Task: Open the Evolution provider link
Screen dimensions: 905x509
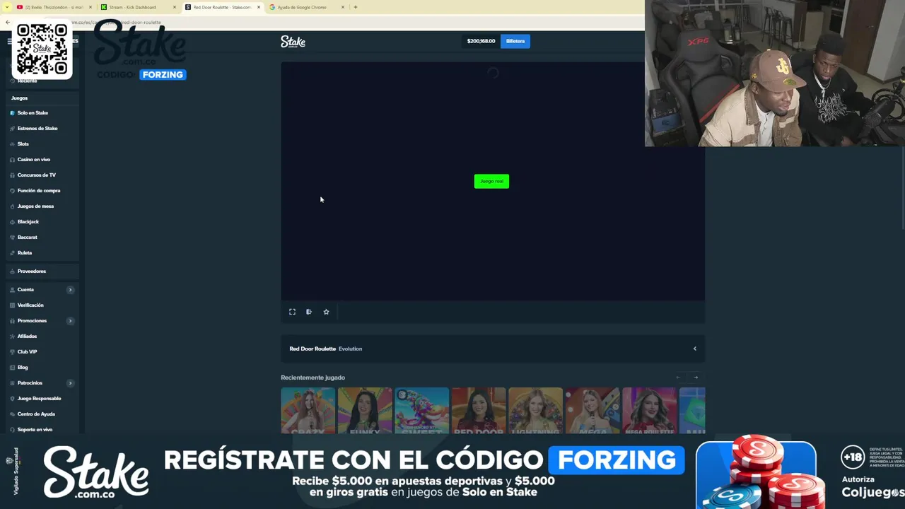Action: pyautogui.click(x=350, y=349)
